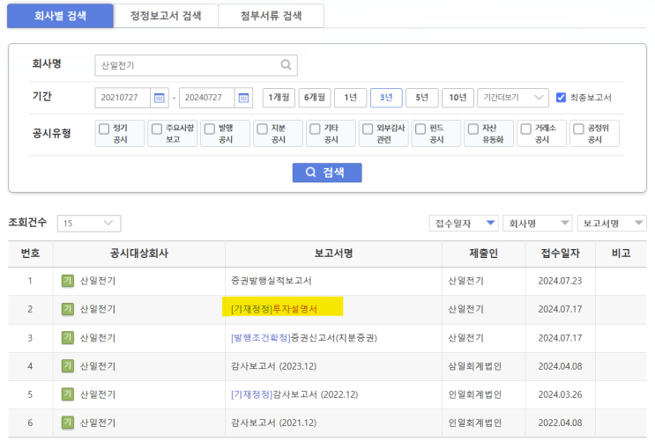Click the date 2024.04.08 cell

560,366
